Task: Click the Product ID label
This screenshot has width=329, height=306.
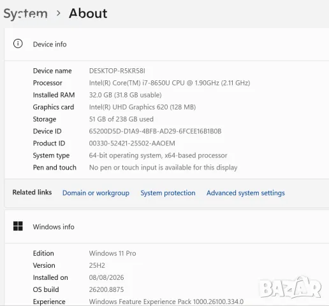Action: pos(49,143)
